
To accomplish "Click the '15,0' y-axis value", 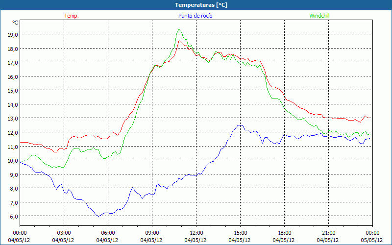I will coord(13,91).
